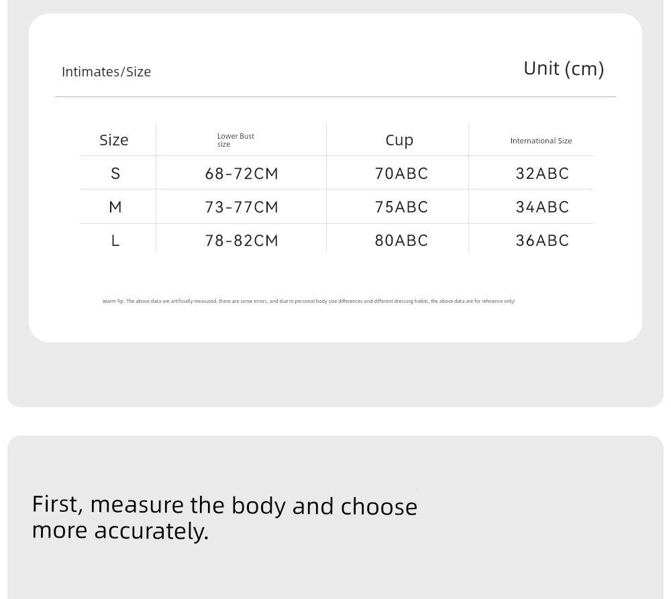671x599 pixels.
Task: Select the Size column header
Action: click(x=114, y=140)
